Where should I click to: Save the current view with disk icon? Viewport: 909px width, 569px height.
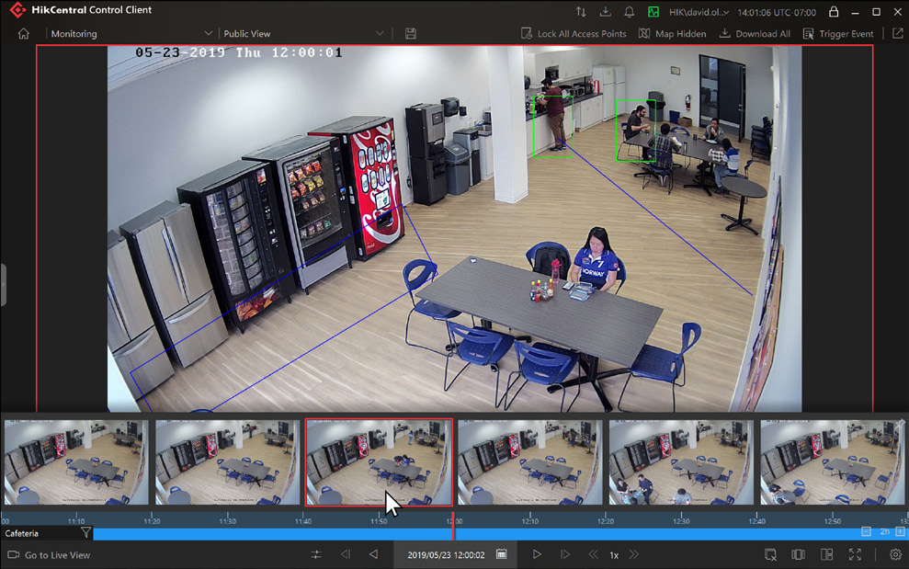(411, 34)
